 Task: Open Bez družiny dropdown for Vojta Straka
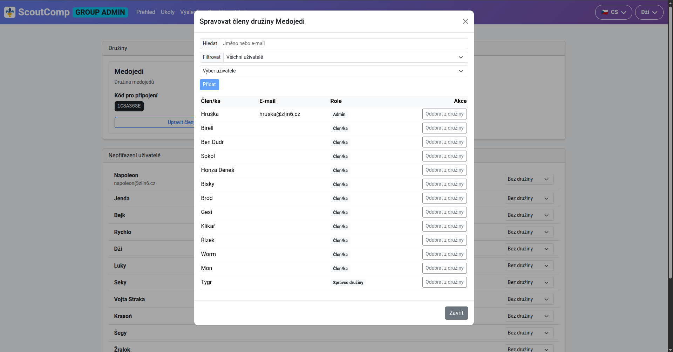click(529, 299)
